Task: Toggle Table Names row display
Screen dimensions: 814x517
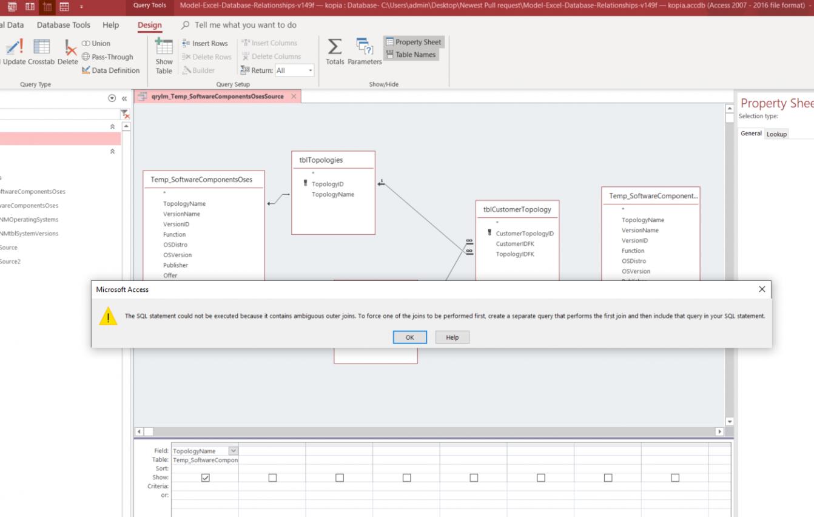Action: (411, 55)
